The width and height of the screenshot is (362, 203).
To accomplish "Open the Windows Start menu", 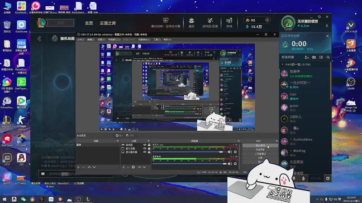I will tap(5, 199).
